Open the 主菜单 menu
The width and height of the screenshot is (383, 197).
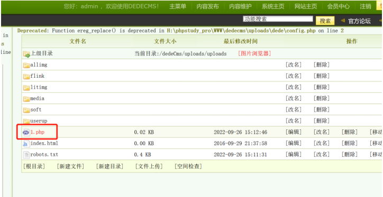(x=178, y=6)
